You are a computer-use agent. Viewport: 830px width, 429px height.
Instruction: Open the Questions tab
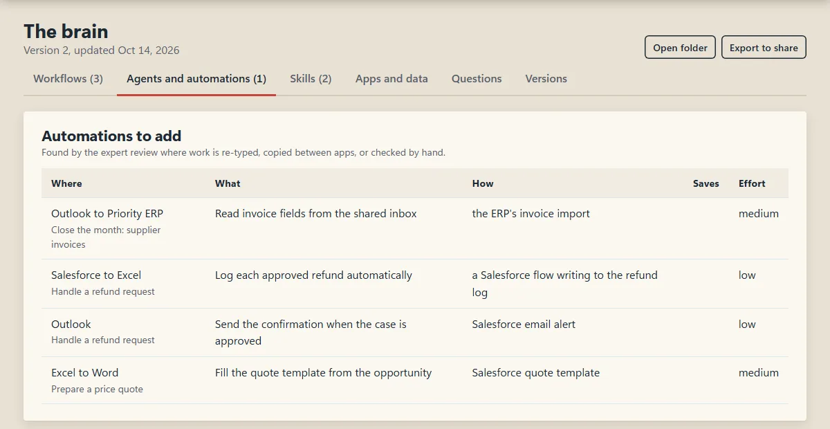[477, 79]
